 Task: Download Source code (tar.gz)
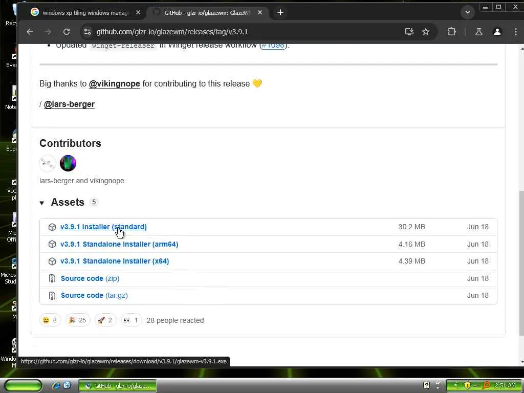(94, 295)
